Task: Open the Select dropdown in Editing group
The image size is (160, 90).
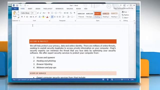Action: pyautogui.click(x=125, y=18)
